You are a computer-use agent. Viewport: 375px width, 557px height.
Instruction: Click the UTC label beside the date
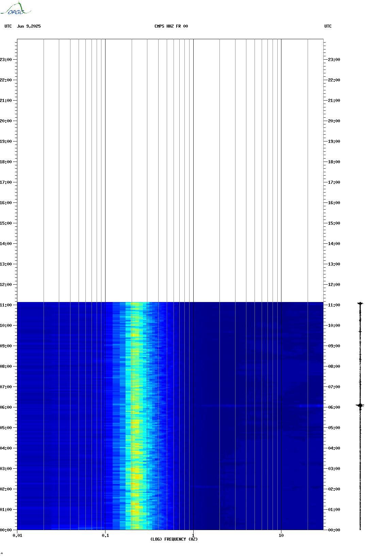click(8, 26)
